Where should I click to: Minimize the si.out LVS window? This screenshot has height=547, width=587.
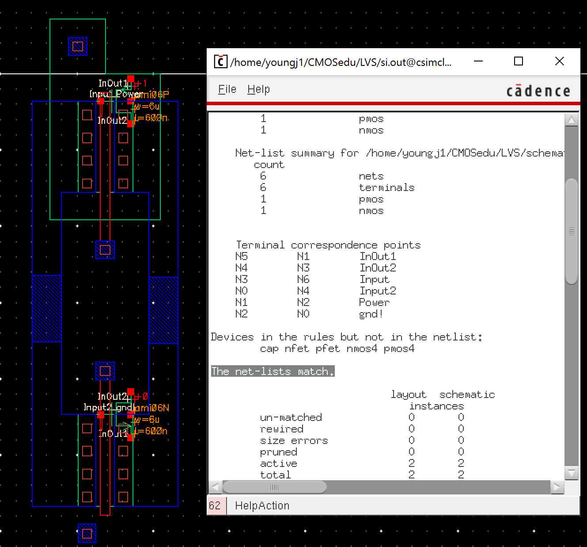[x=478, y=61]
